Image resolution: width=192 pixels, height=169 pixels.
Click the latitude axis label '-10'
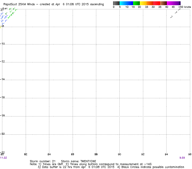[2, 44]
